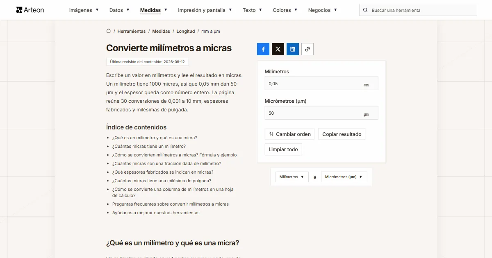Open Longitud breadcrumb link

pyautogui.click(x=186, y=31)
